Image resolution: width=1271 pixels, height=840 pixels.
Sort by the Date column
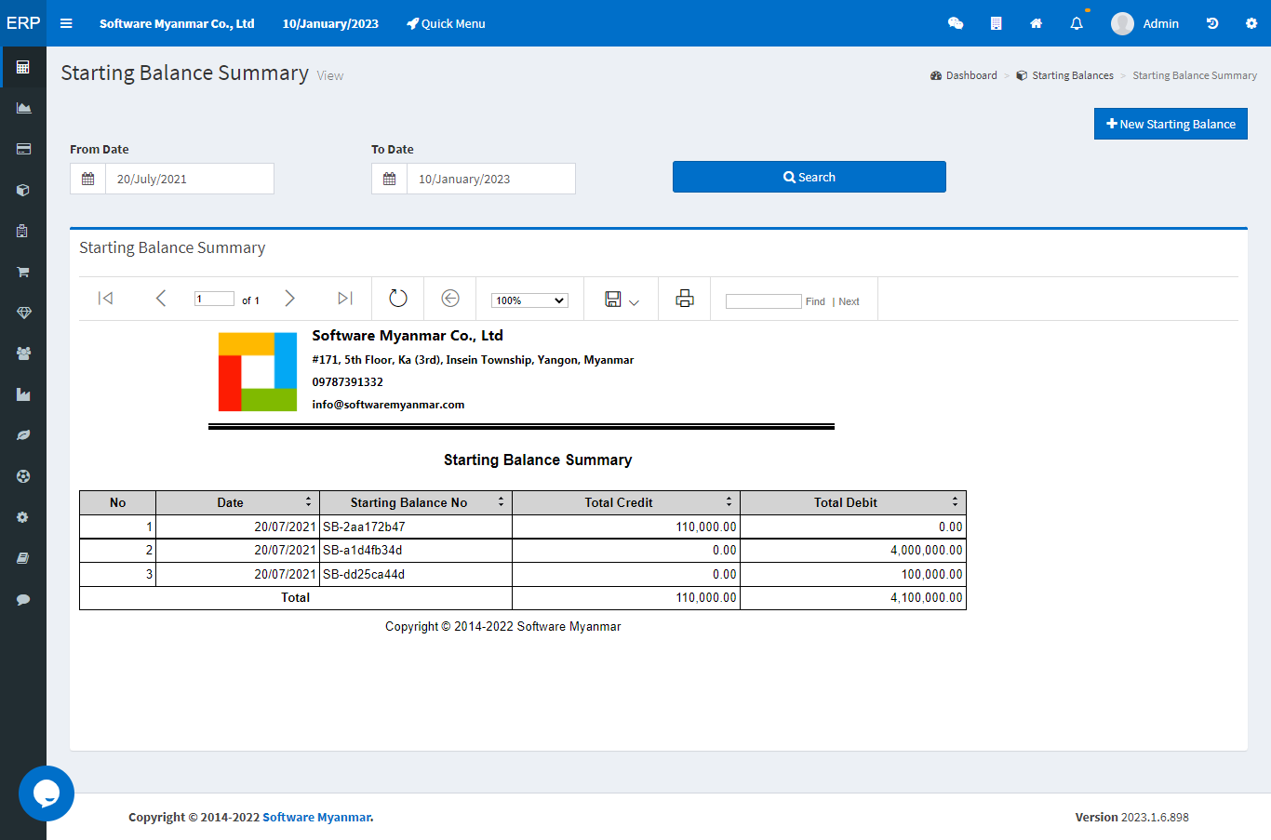308,501
